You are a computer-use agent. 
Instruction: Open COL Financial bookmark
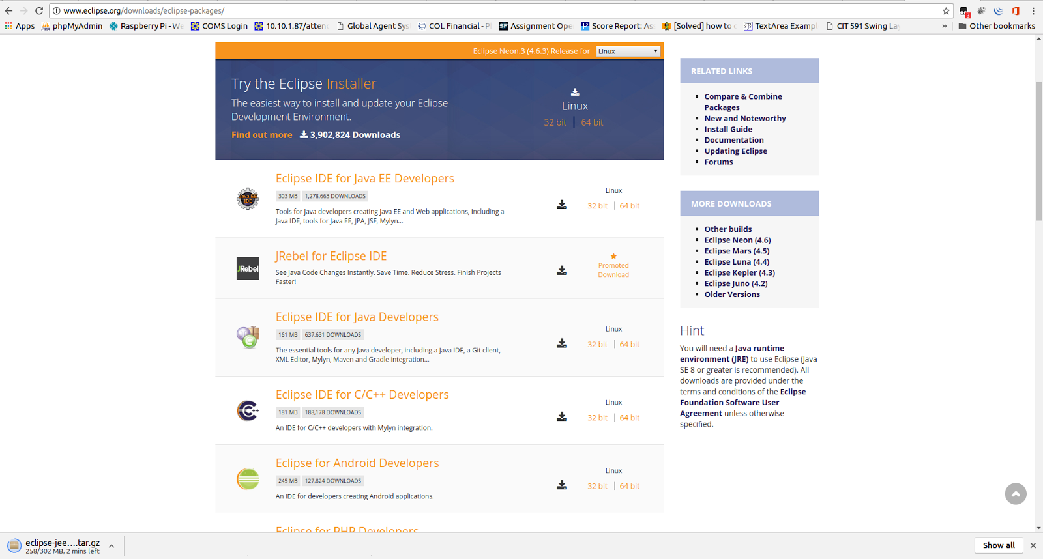454,26
